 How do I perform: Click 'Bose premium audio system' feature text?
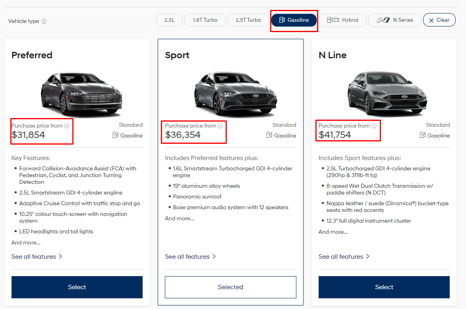tap(231, 207)
